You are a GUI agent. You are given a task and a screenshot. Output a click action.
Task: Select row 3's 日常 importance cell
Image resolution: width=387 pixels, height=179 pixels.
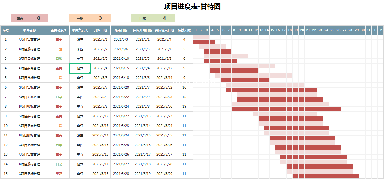[59, 58]
